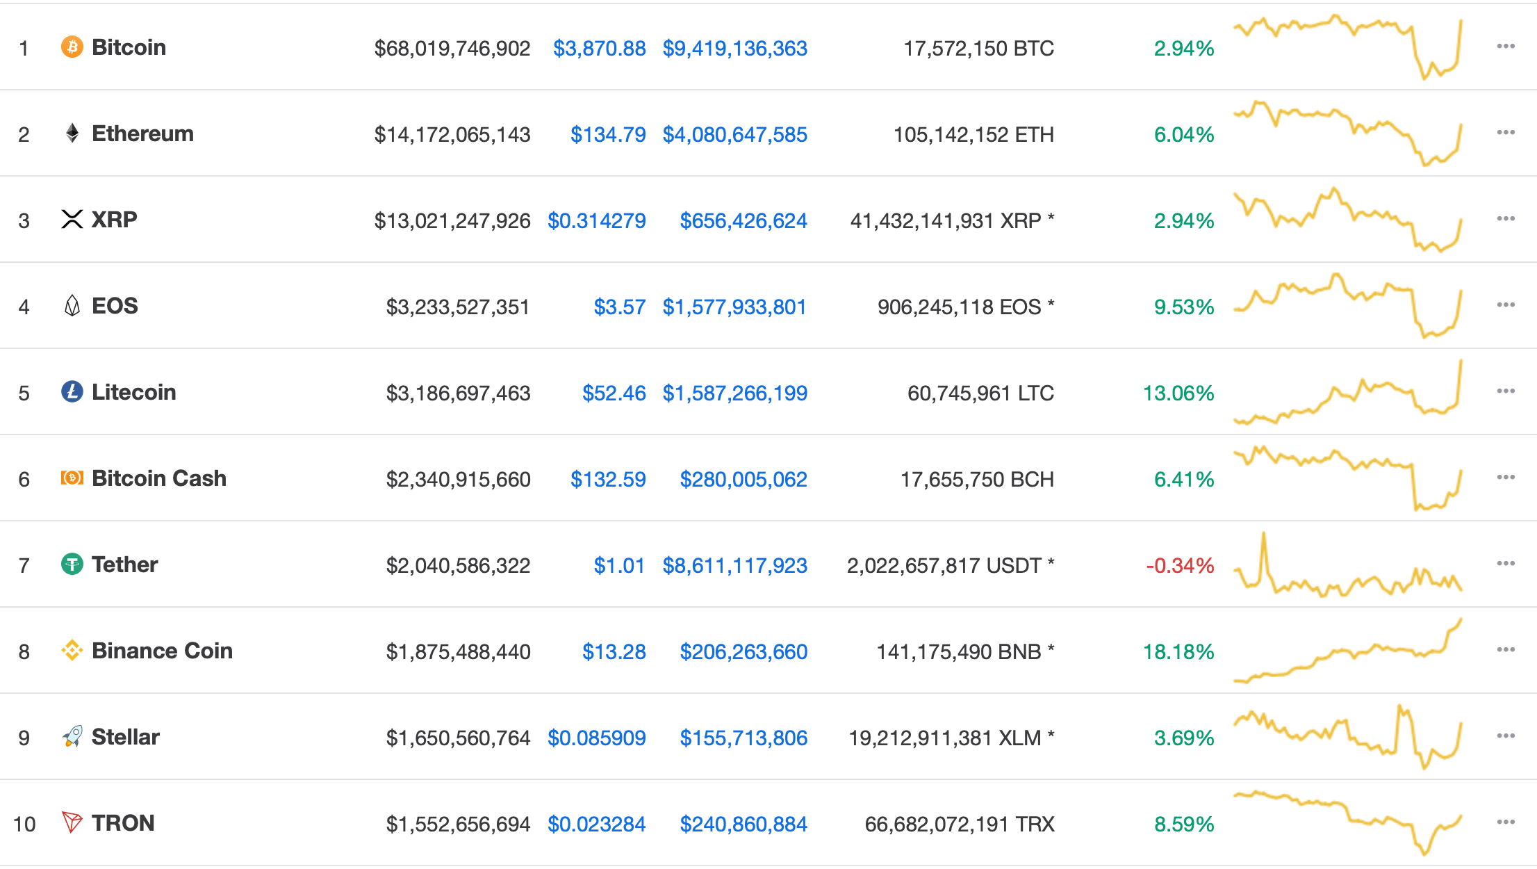Click the EOS sparkline price chart

coord(1348,306)
